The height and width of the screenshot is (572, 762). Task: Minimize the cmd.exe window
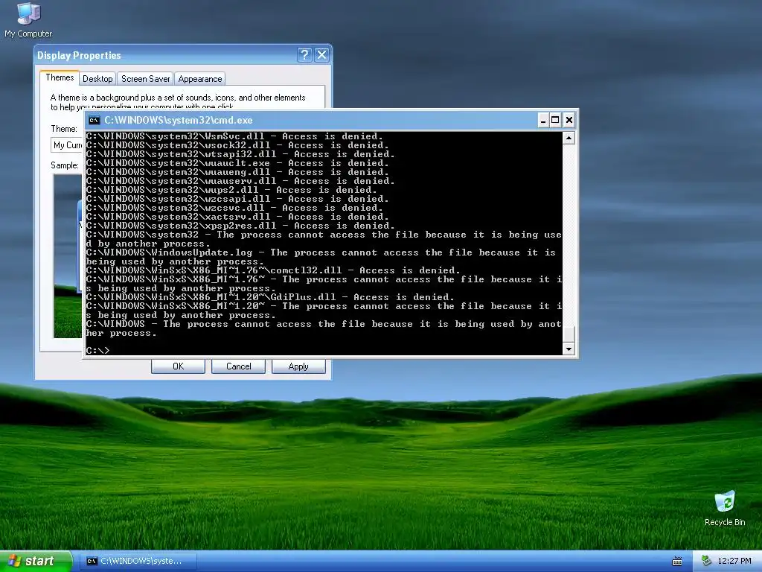[542, 120]
